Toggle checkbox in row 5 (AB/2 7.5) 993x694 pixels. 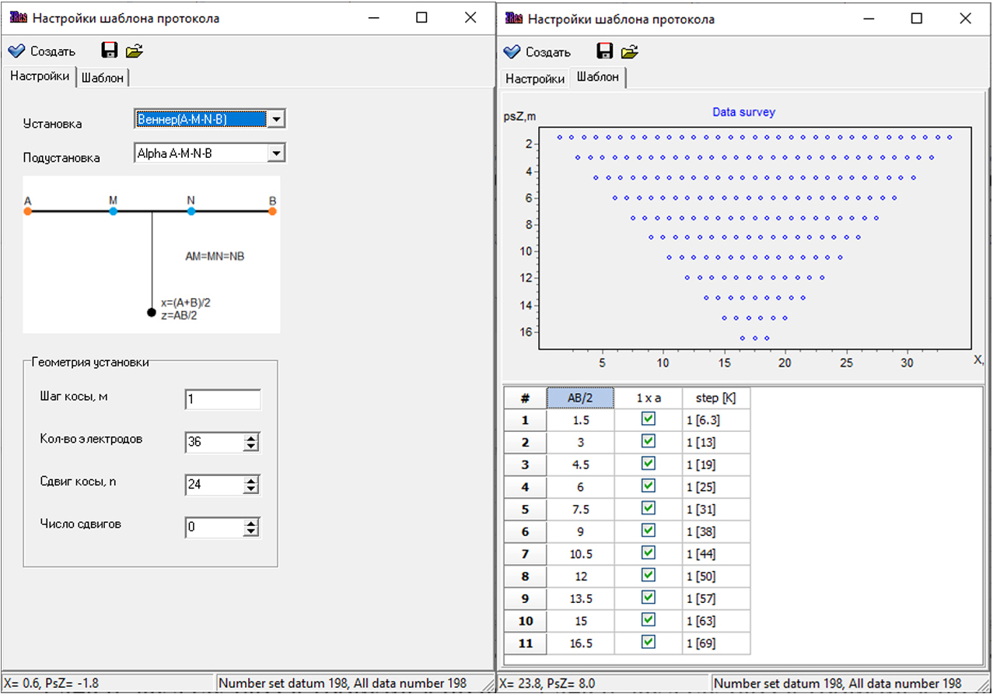point(649,508)
